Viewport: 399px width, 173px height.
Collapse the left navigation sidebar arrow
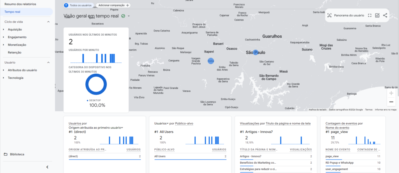tap(47, 167)
